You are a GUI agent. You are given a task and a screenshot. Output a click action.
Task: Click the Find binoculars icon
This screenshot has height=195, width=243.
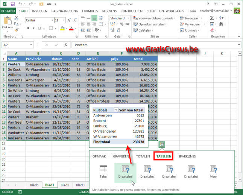point(221,24)
